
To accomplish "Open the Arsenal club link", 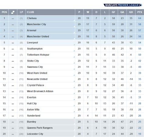I will pos(32,30).
